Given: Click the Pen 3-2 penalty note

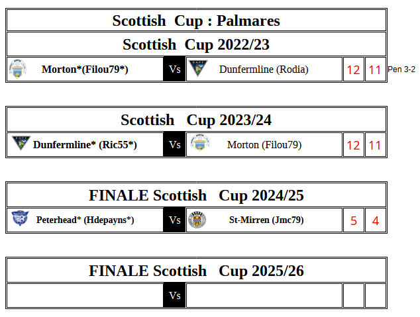Looking at the screenshot, I should tap(401, 69).
